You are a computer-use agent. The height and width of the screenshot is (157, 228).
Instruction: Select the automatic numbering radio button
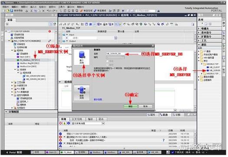coord(108,65)
